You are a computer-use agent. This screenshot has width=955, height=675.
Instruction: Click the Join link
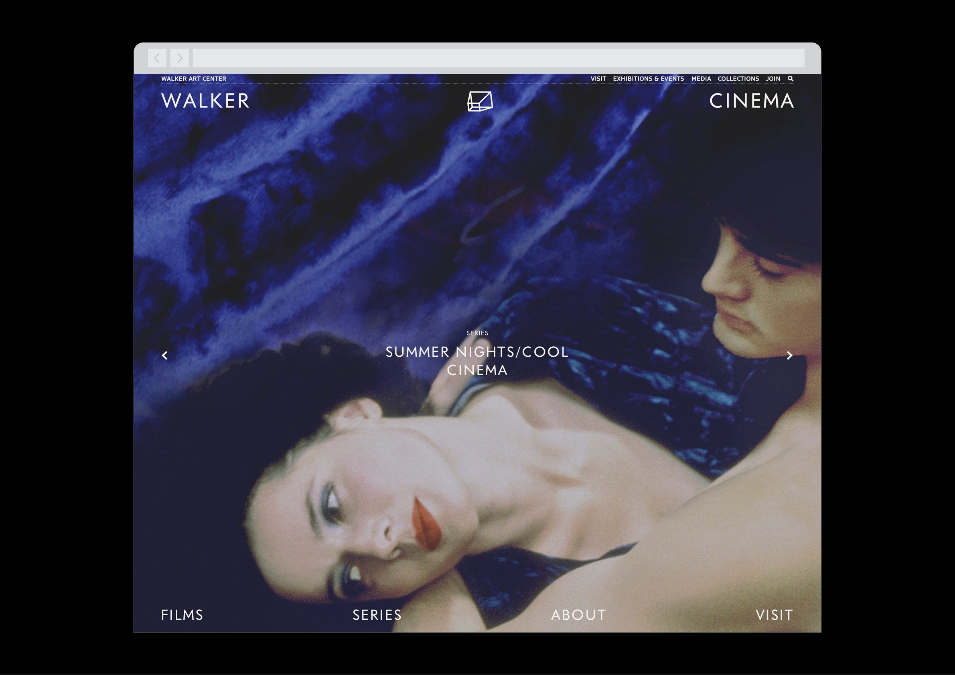point(773,79)
